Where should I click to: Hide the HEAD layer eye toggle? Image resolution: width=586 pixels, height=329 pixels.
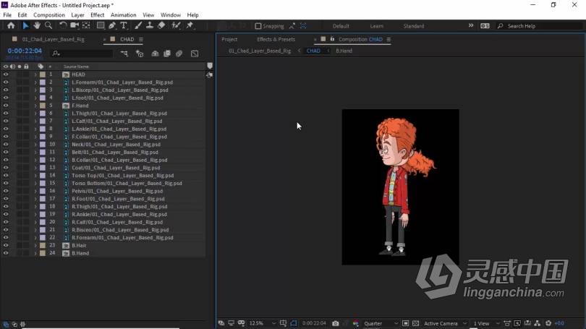pos(6,74)
